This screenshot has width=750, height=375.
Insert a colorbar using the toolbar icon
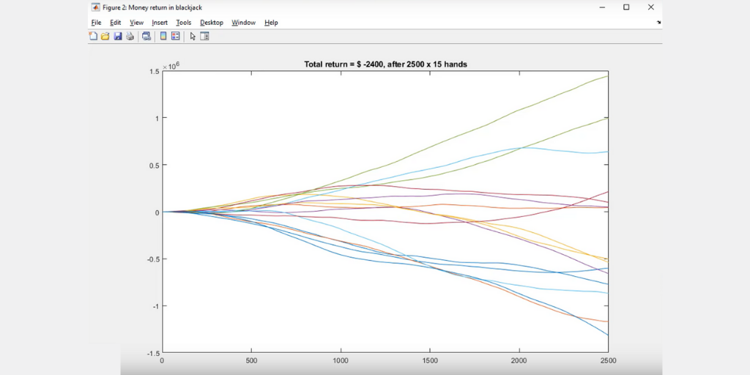point(163,36)
